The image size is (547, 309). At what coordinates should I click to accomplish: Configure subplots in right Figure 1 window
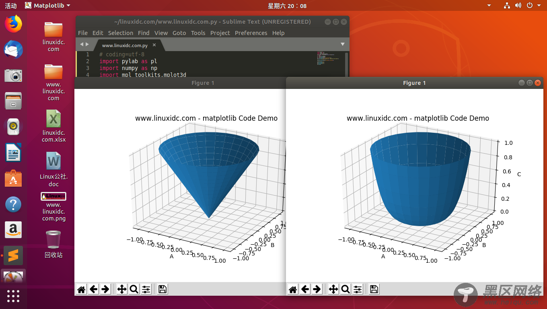pos(358,289)
